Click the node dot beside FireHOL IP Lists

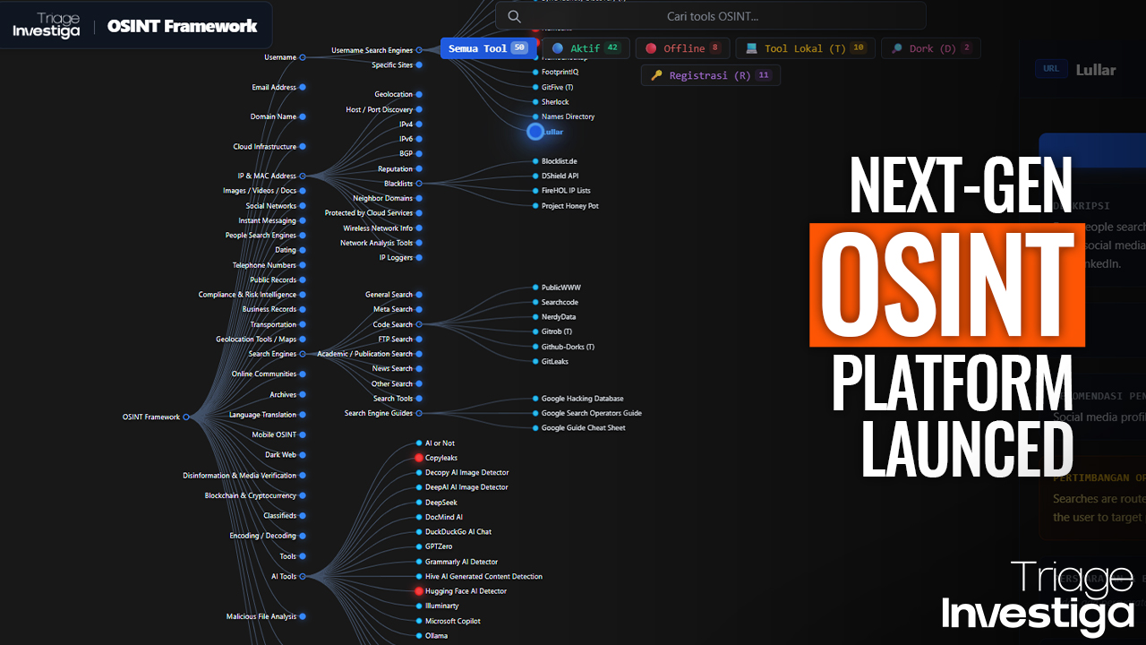[535, 191]
